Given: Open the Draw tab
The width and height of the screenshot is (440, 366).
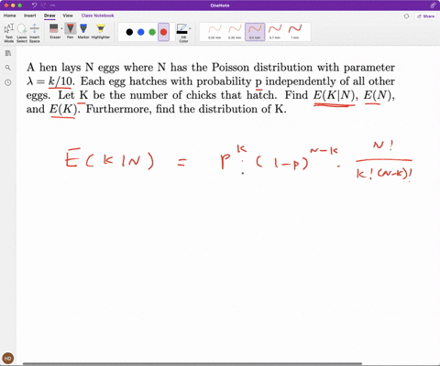Looking at the screenshot, I should point(49,16).
